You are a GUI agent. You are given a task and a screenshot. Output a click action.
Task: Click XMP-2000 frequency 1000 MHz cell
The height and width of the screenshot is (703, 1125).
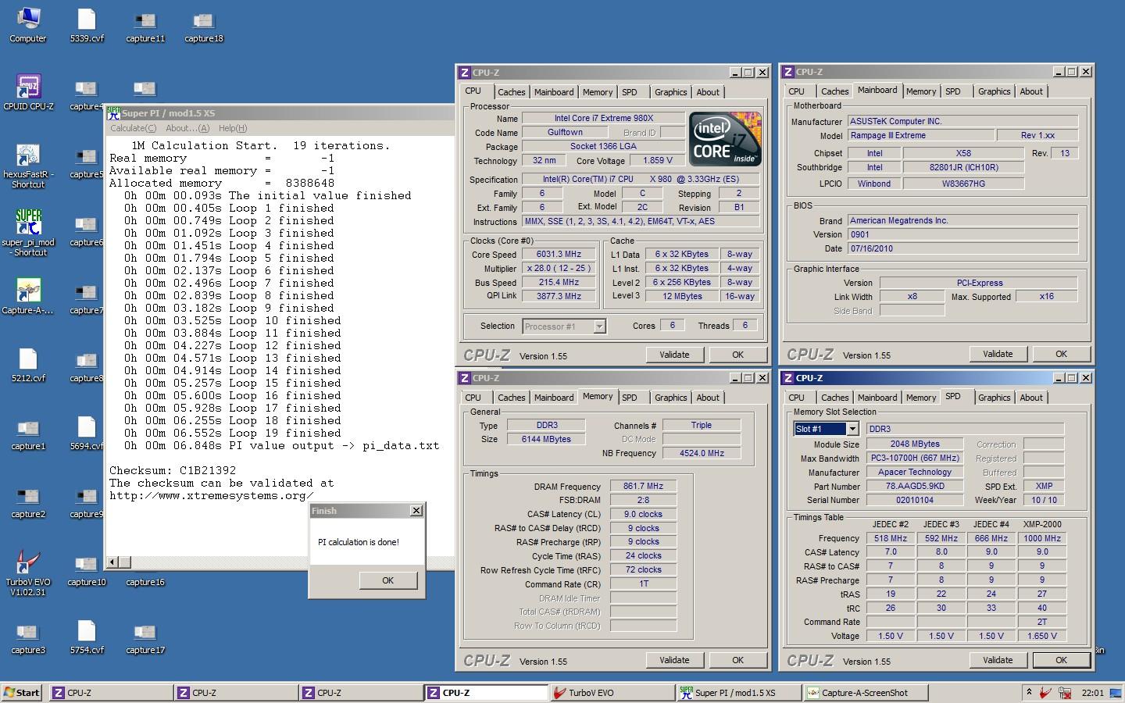tap(1042, 538)
